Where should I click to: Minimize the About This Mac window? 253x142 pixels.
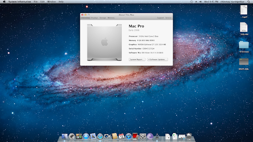(85, 15)
